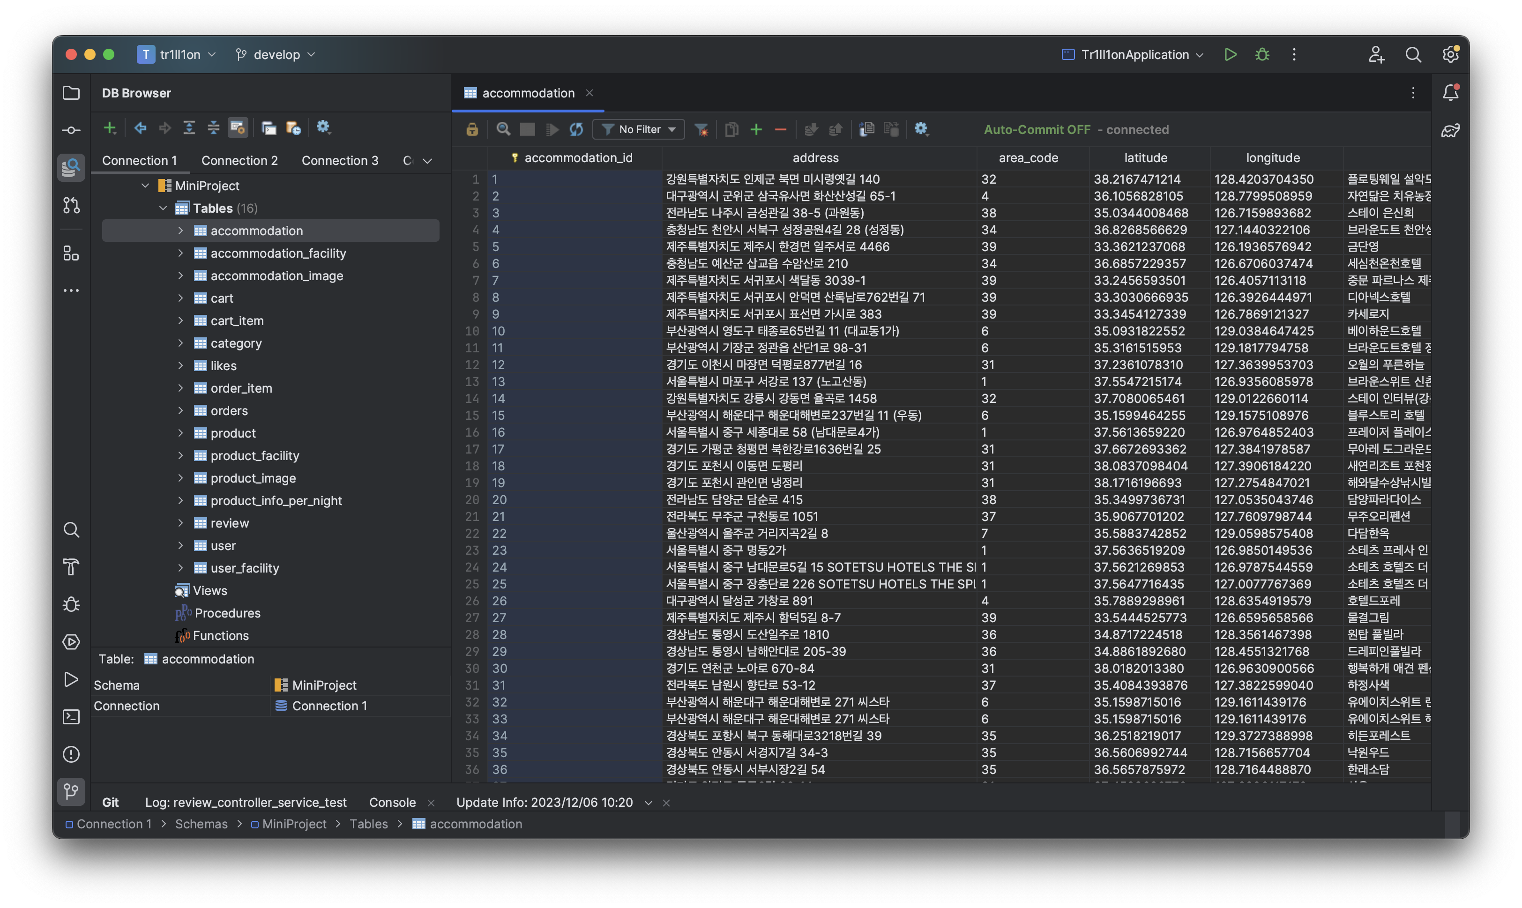This screenshot has height=908, width=1522.
Task: Toggle the highlighted autoscroll from editor button
Action: click(238, 128)
